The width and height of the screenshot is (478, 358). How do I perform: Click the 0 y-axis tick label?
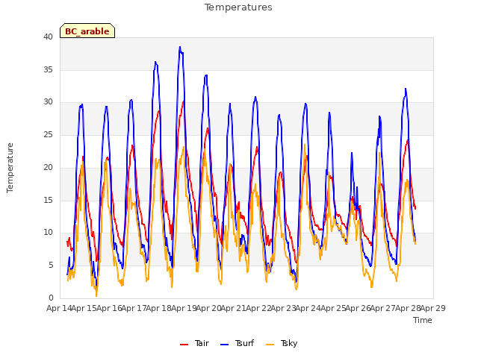[x=51, y=298]
